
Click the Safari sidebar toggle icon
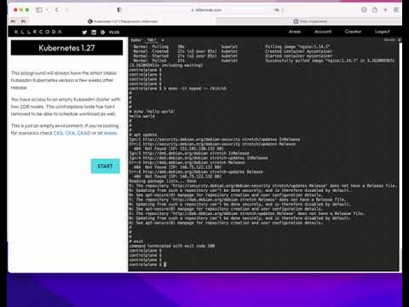point(38,10)
